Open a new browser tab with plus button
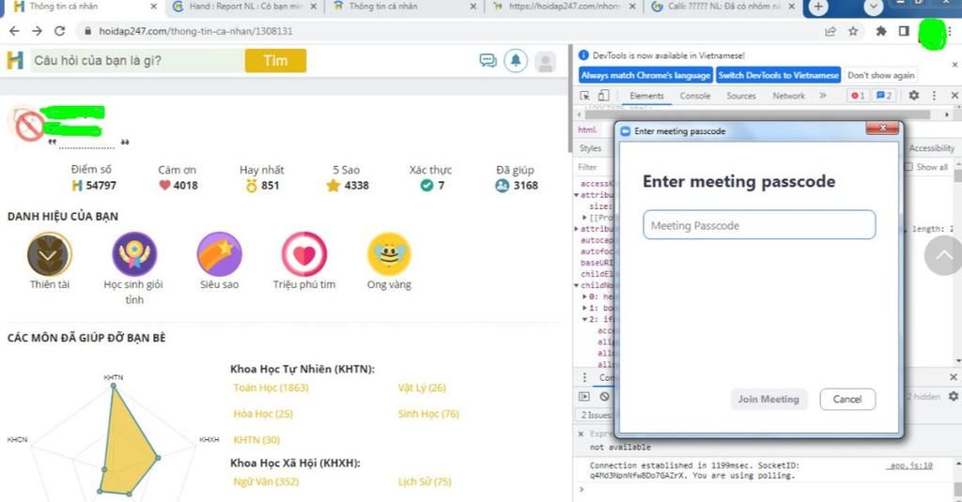The height and width of the screenshot is (502, 962). tap(818, 8)
